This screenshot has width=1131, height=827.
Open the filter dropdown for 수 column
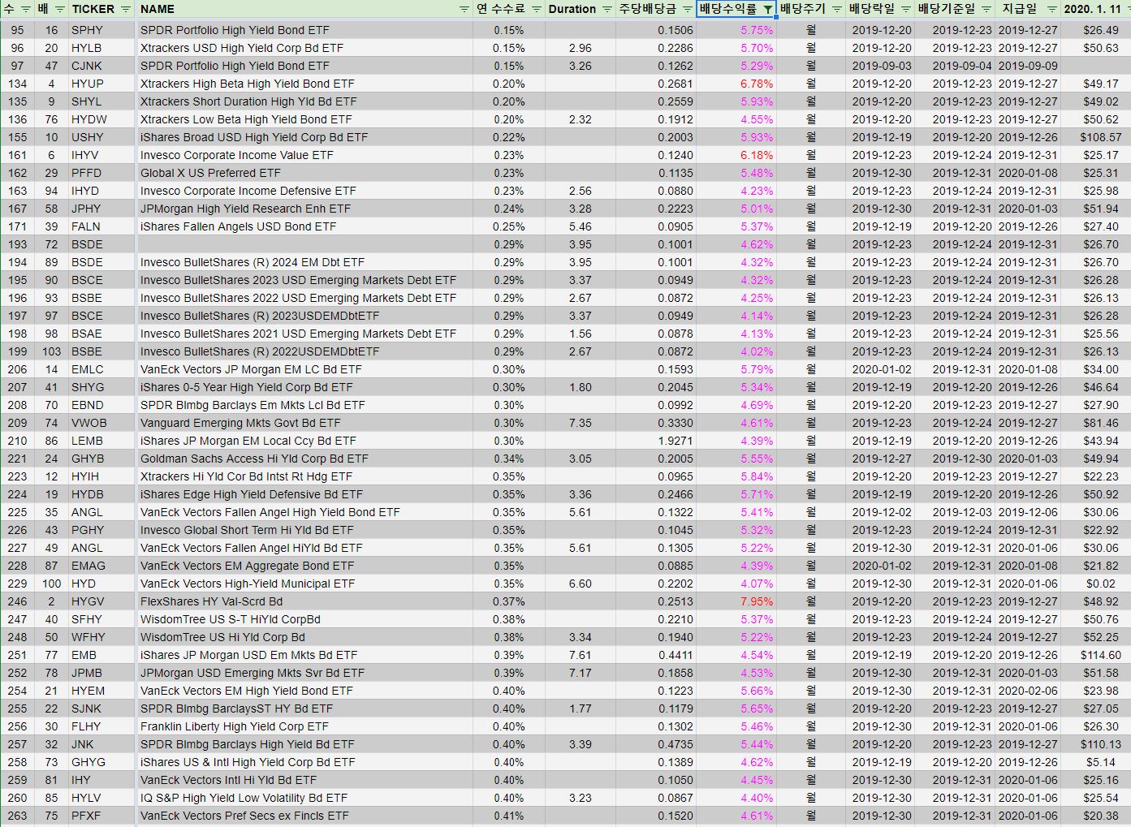click(24, 9)
